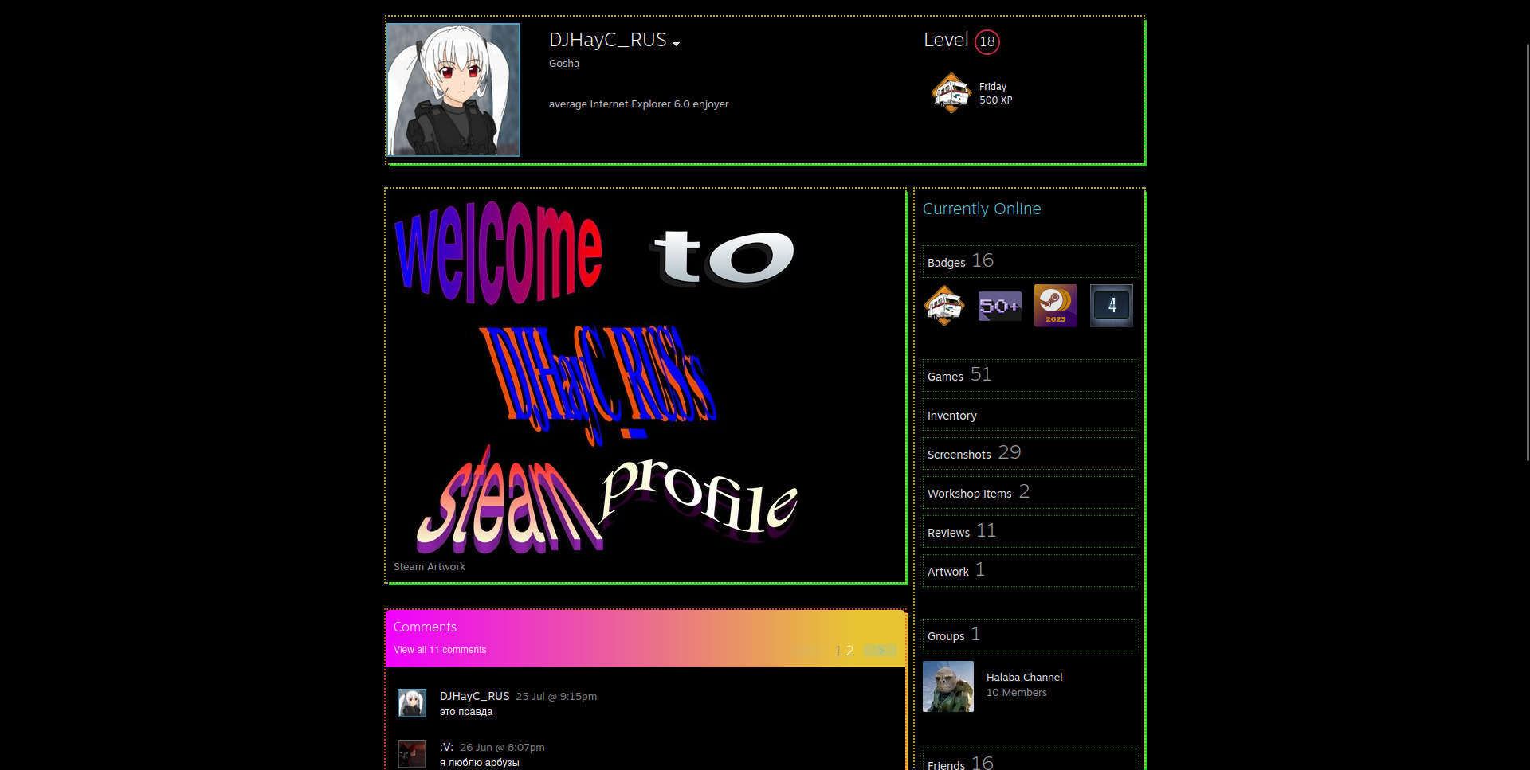Click the real name Gosha
Screen dimensions: 1530x770
pyautogui.click(x=564, y=64)
